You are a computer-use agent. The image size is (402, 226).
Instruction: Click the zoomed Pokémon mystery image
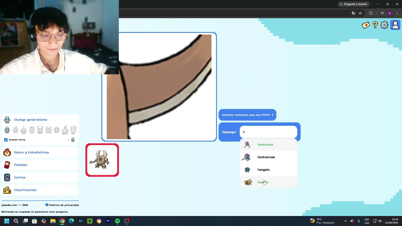pyautogui.click(x=159, y=87)
